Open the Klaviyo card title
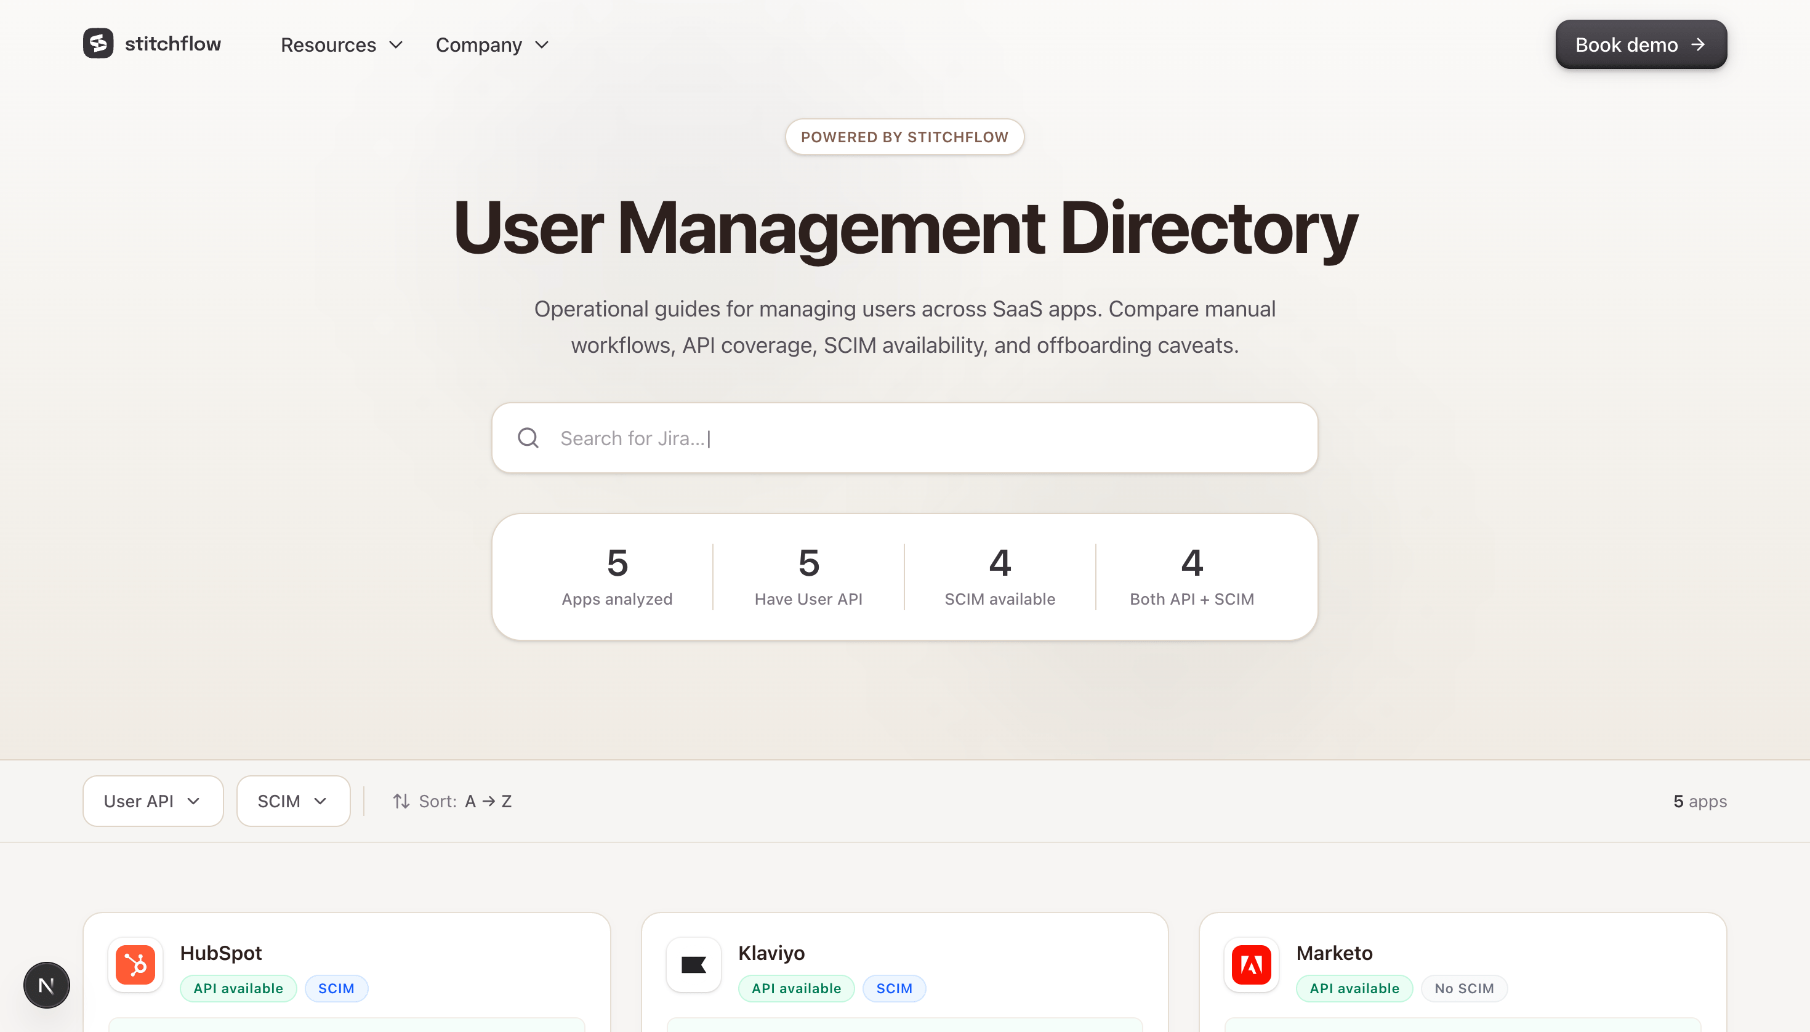Image resolution: width=1810 pixels, height=1032 pixels. click(771, 953)
